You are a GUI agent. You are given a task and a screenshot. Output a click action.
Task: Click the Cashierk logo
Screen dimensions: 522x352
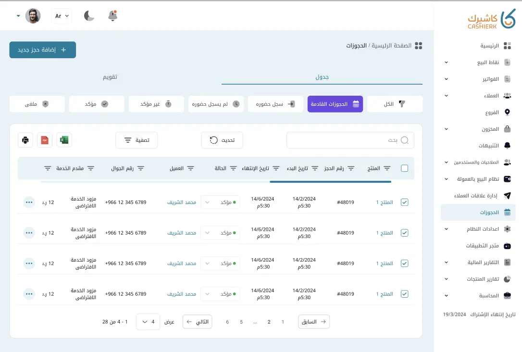click(491, 18)
